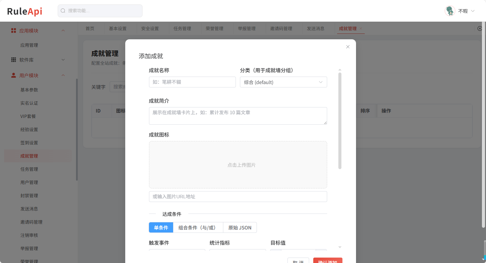Click the 确认添加 button

pos(328,260)
